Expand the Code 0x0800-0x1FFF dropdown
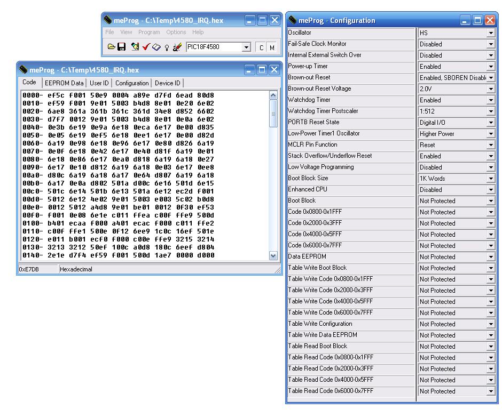 point(491,212)
